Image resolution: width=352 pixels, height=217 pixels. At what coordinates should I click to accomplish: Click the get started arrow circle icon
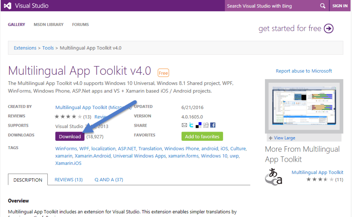pos(329,29)
